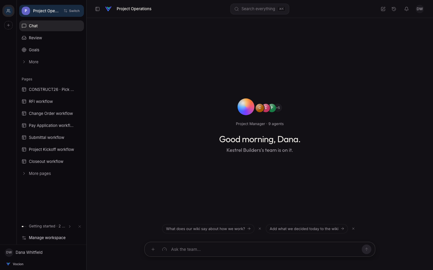The width and height of the screenshot is (433, 270).
Task: Open Manage workspace settings
Action: [51, 238]
